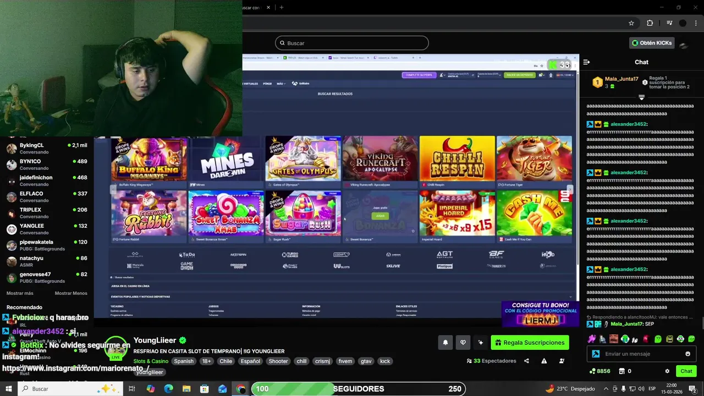Turn on notifications with the bell icon
This screenshot has height=396, width=704.
coord(446,343)
